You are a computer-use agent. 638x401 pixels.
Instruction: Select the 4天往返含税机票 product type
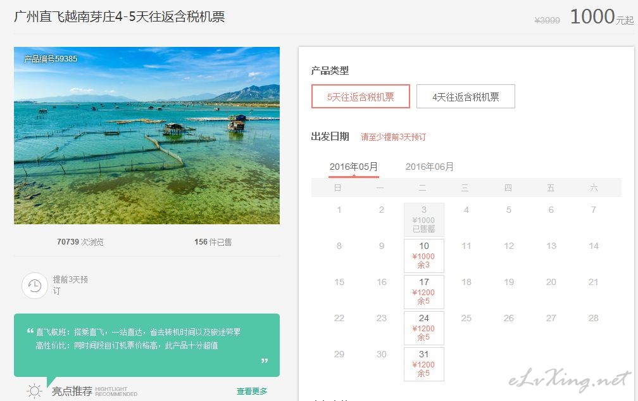(465, 96)
